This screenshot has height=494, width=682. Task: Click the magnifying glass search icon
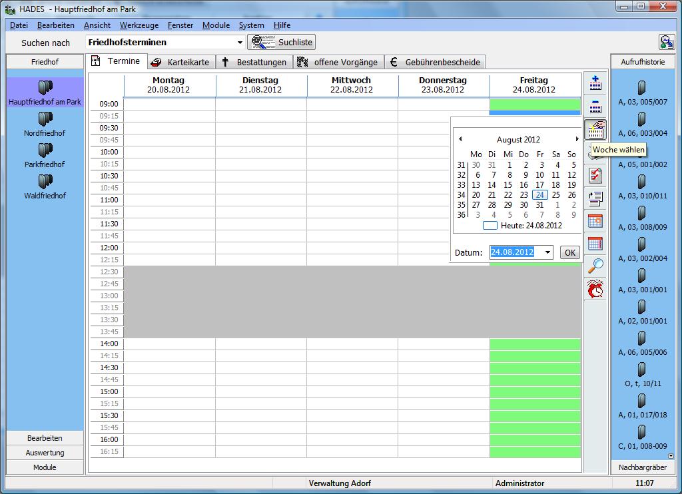[595, 266]
